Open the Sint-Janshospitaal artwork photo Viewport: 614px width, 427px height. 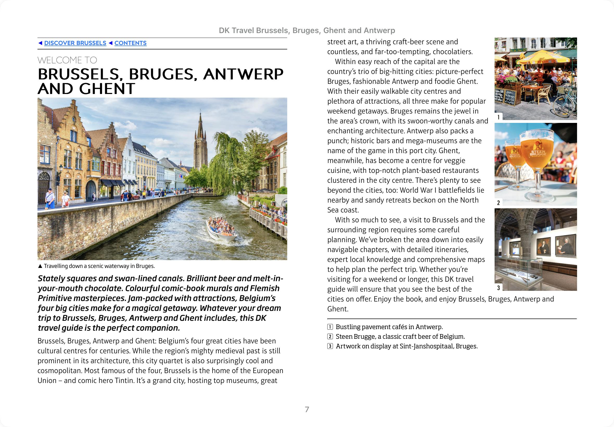(x=536, y=249)
